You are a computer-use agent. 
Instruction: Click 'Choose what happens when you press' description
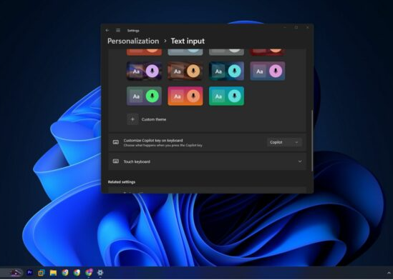tap(163, 145)
